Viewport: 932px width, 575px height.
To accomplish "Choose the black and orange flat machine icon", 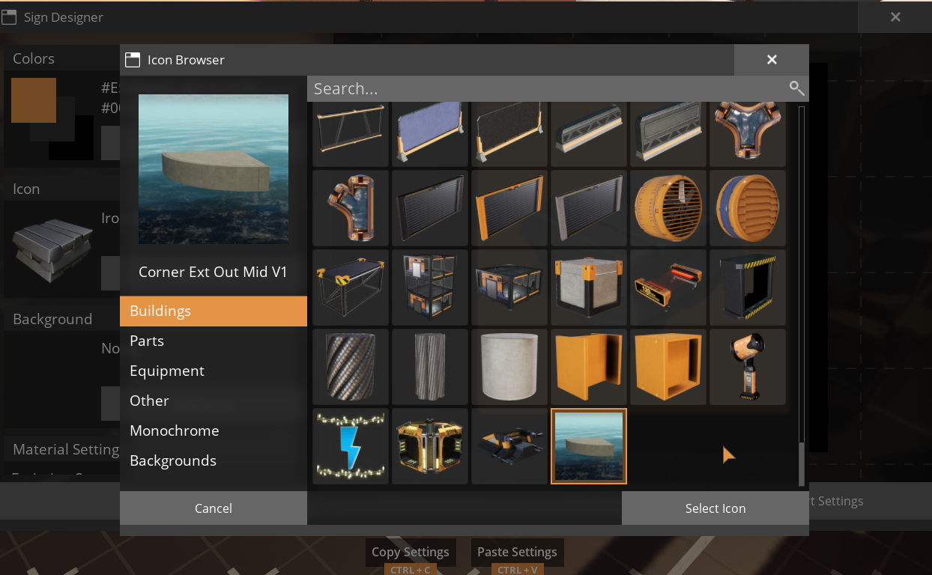I will click(x=509, y=445).
